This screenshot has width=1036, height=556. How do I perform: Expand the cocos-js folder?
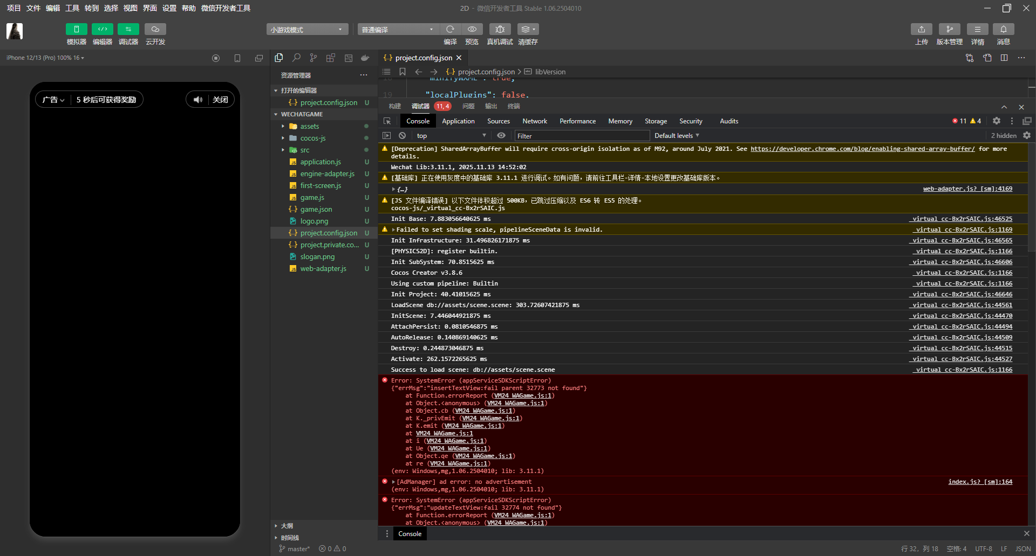(283, 138)
